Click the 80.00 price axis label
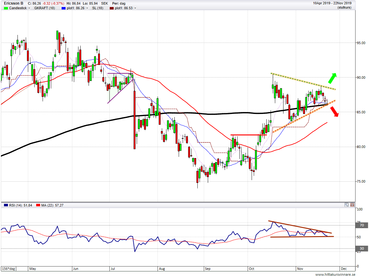369x276 pixels. [361, 147]
